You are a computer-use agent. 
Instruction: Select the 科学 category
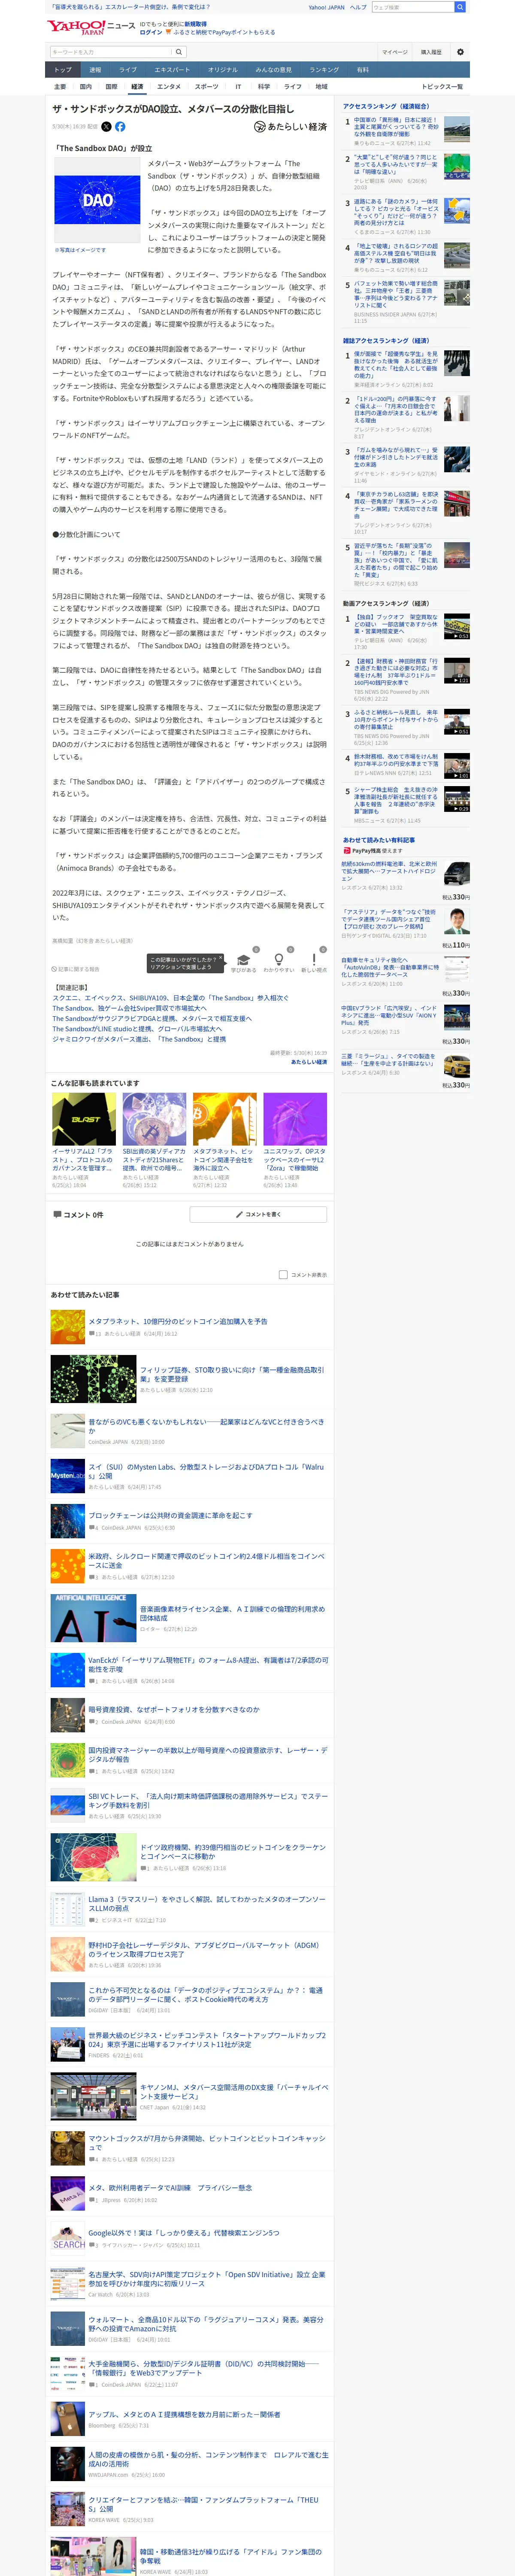[x=264, y=87]
